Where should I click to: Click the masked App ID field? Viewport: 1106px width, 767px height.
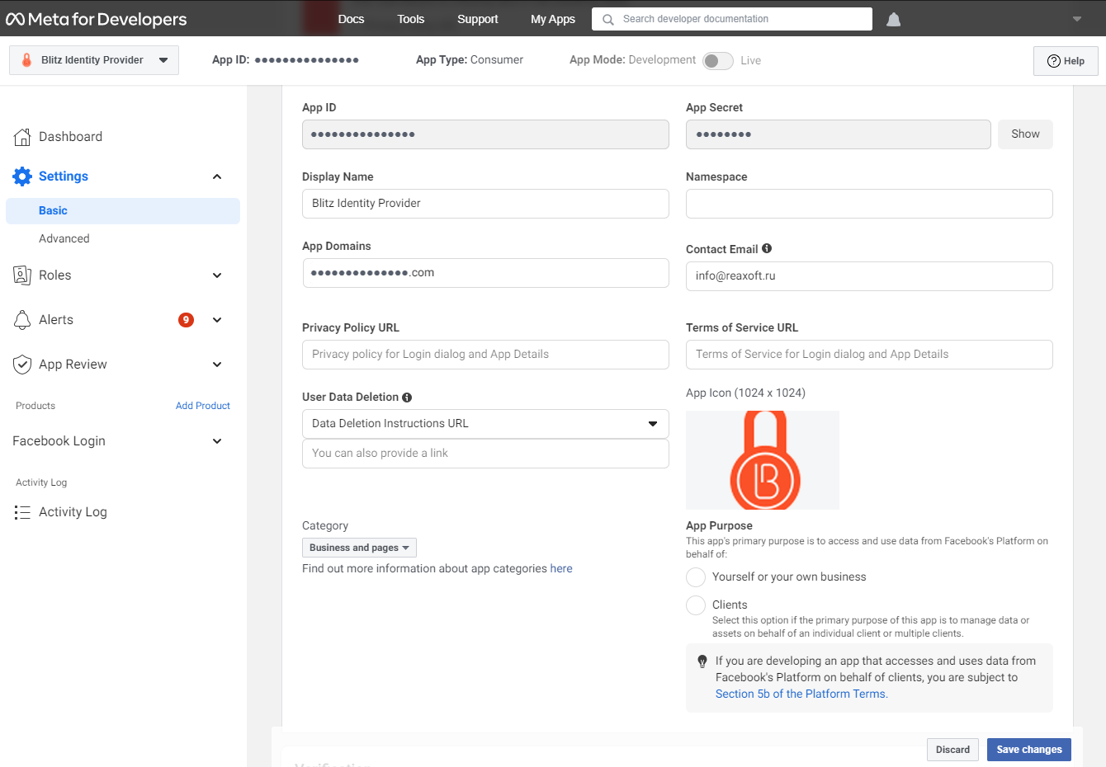point(485,134)
